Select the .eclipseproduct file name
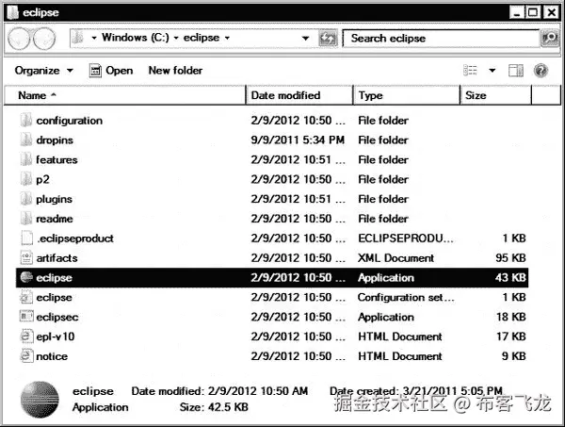Viewport: 565px width, 427px height. pos(75,238)
